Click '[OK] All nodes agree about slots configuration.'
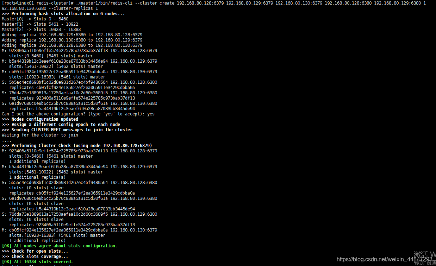The height and width of the screenshot is (266, 436). point(60,246)
